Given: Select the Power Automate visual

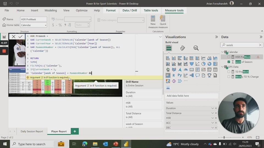Looking at the screenshot, I should (180, 81).
